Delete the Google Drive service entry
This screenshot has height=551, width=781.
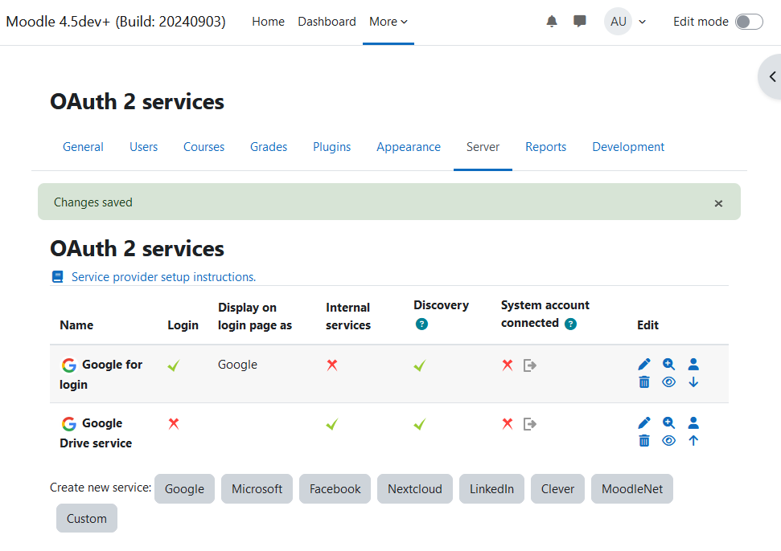click(x=644, y=441)
